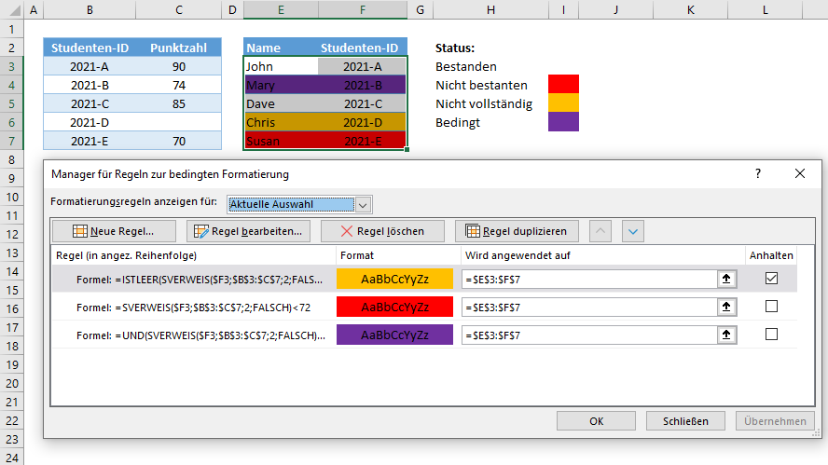828x465 pixels.
Task: Collapse range selector for the ISTLEER rule
Action: [726, 280]
